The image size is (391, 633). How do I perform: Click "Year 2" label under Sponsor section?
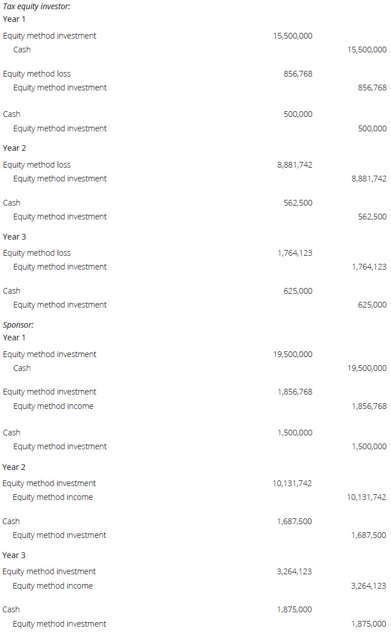pos(14,467)
